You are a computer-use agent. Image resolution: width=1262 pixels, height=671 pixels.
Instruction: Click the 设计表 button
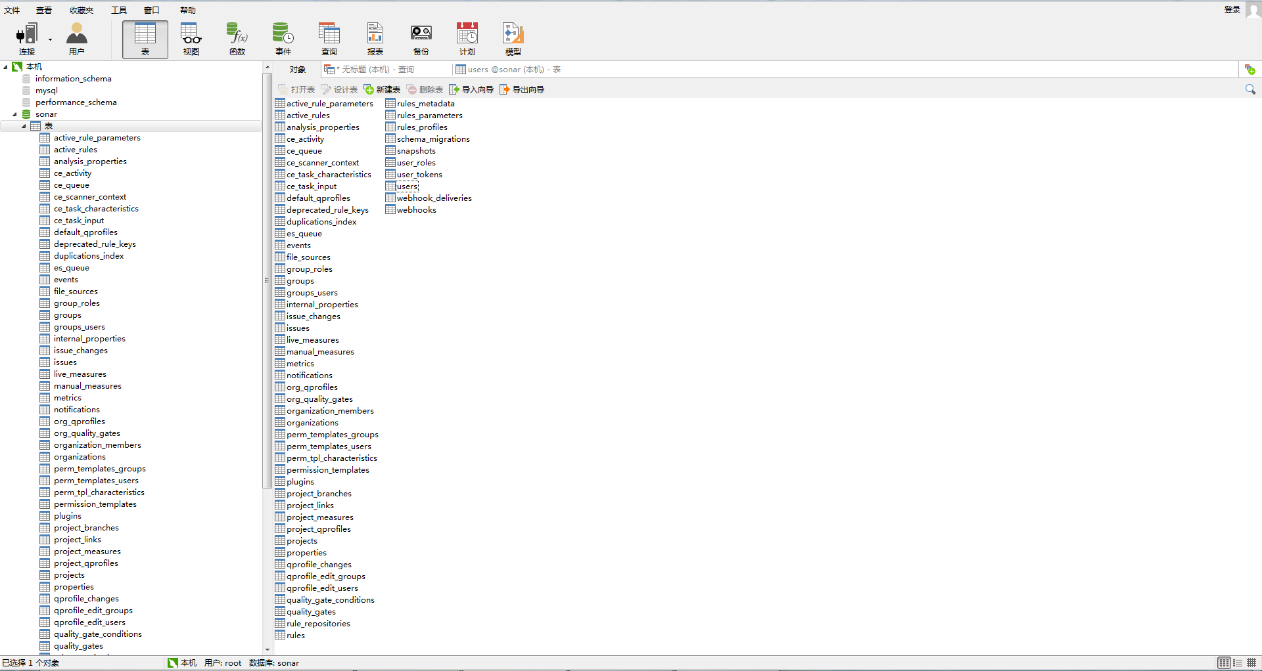(339, 89)
